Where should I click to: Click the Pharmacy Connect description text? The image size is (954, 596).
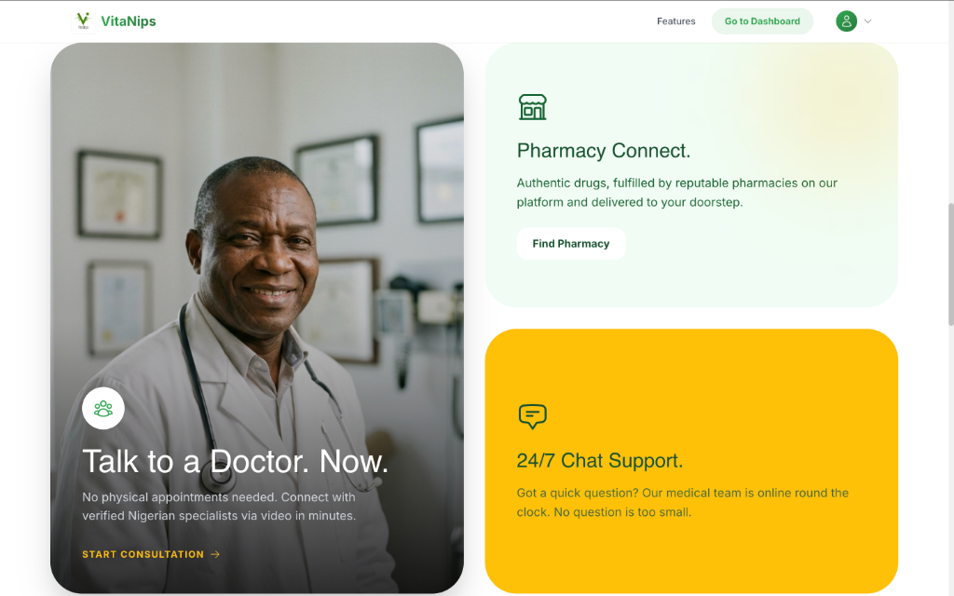[677, 193]
